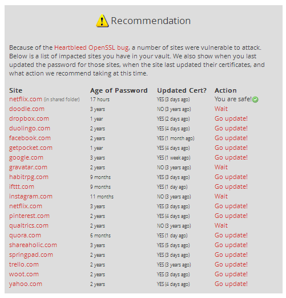Click Go update! for yahoo.com
This screenshot has width=286, height=298.
coord(231,284)
